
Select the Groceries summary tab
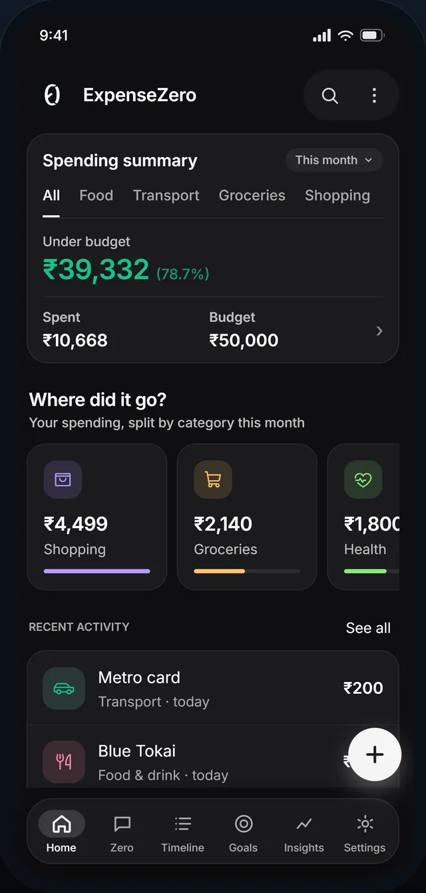tap(252, 195)
